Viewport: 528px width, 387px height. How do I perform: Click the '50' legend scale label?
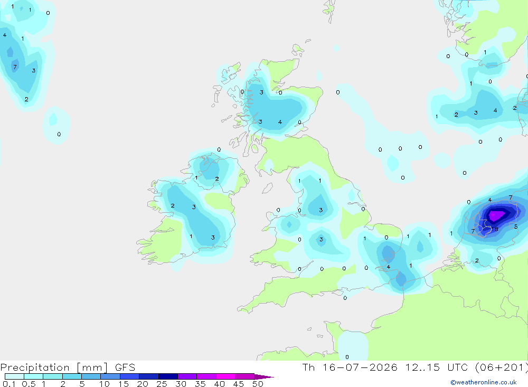click(258, 384)
